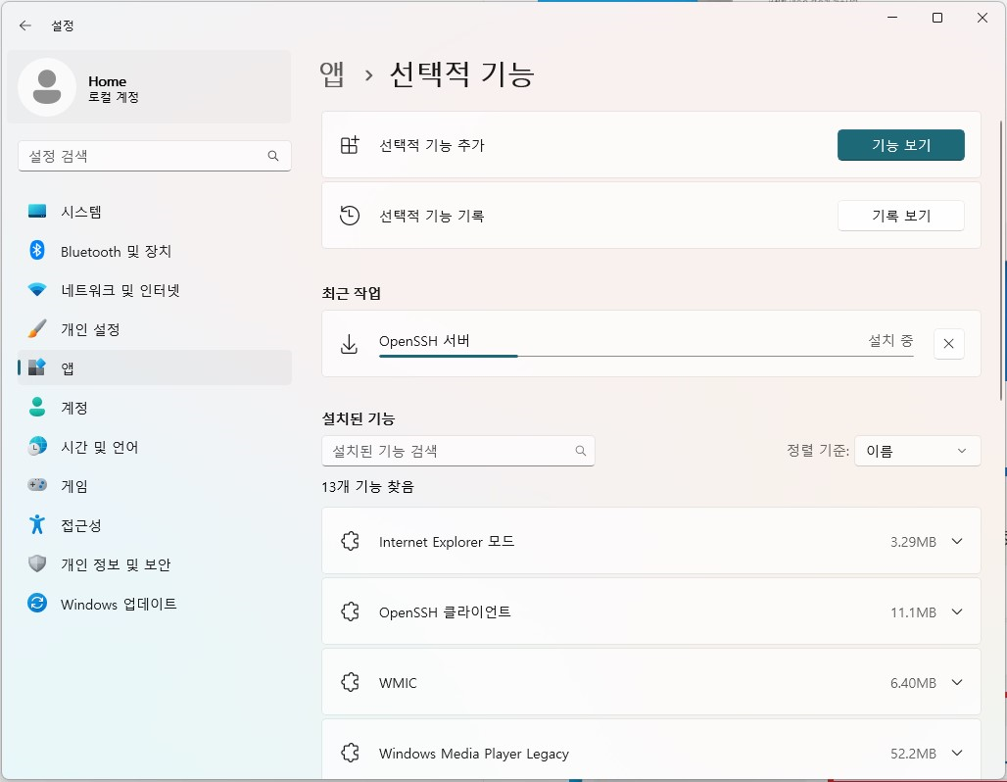Open Windows 업데이트 page
The image size is (1007, 782).
[x=155, y=603]
